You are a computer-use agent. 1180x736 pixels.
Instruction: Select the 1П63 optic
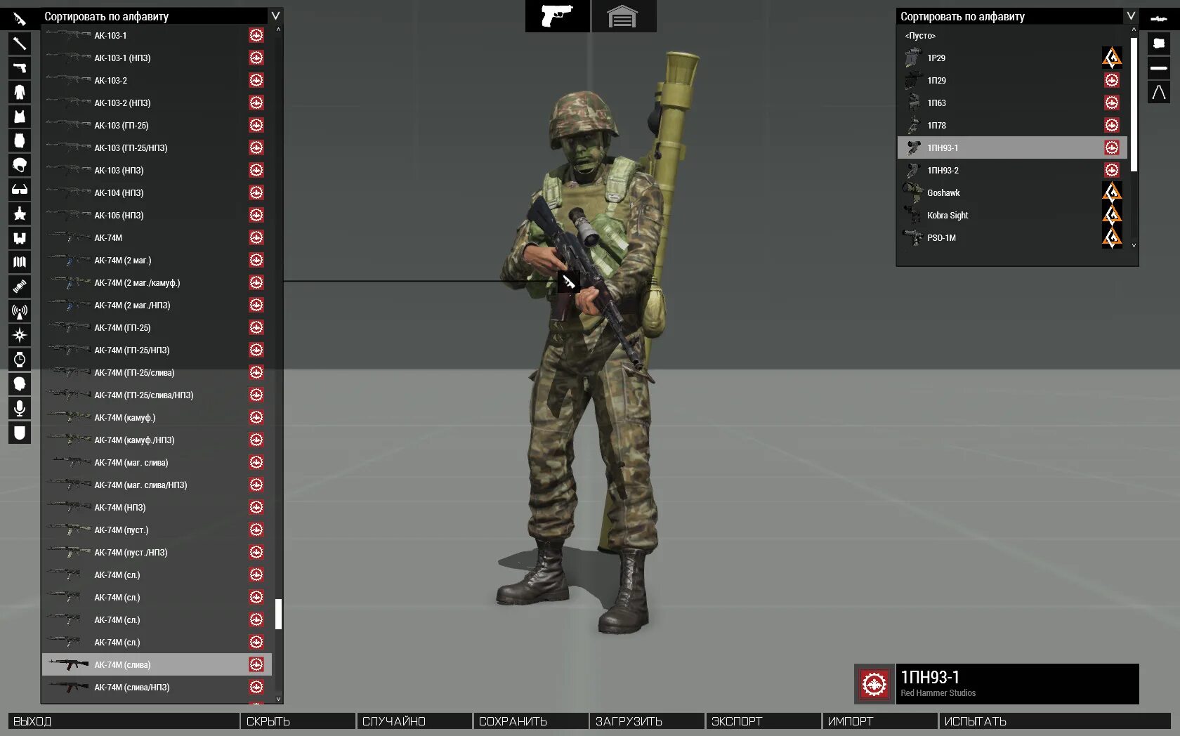click(x=1012, y=103)
